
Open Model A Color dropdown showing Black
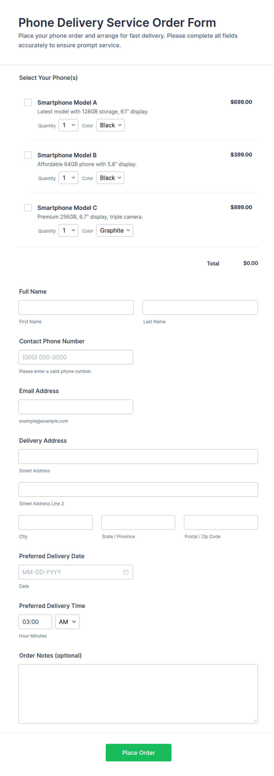point(110,125)
